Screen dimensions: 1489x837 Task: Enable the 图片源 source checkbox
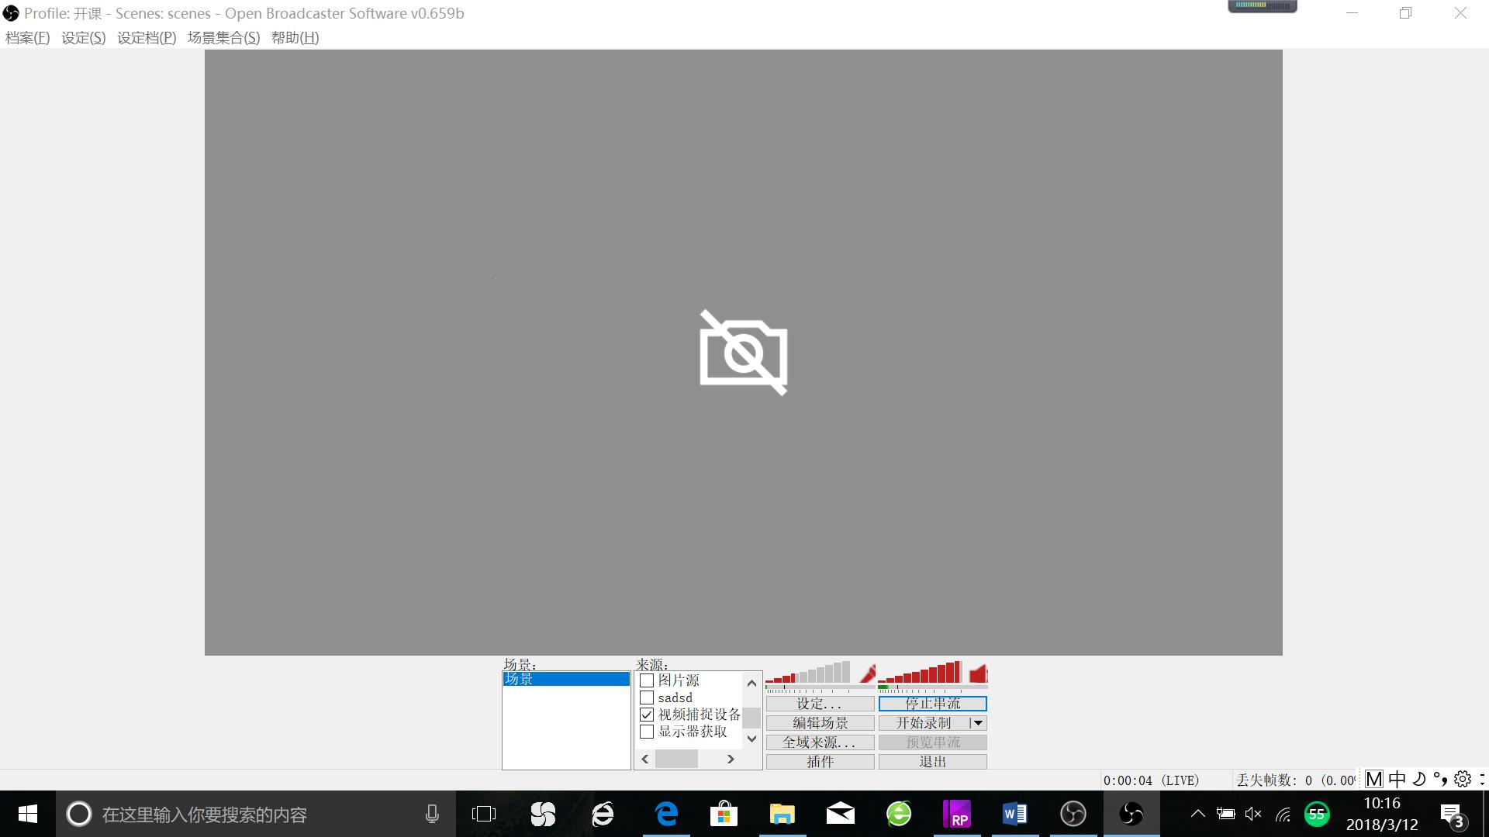[x=647, y=680]
